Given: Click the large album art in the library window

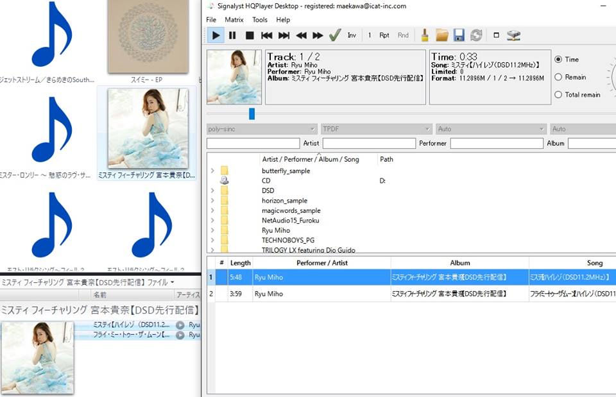Looking at the screenshot, I should pos(37,357).
